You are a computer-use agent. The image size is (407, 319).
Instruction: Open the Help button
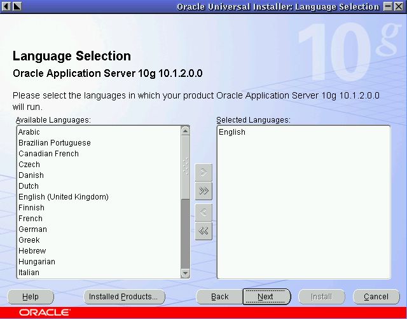click(31, 296)
